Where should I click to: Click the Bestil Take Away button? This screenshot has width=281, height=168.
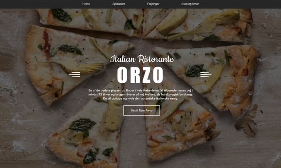click(x=142, y=110)
